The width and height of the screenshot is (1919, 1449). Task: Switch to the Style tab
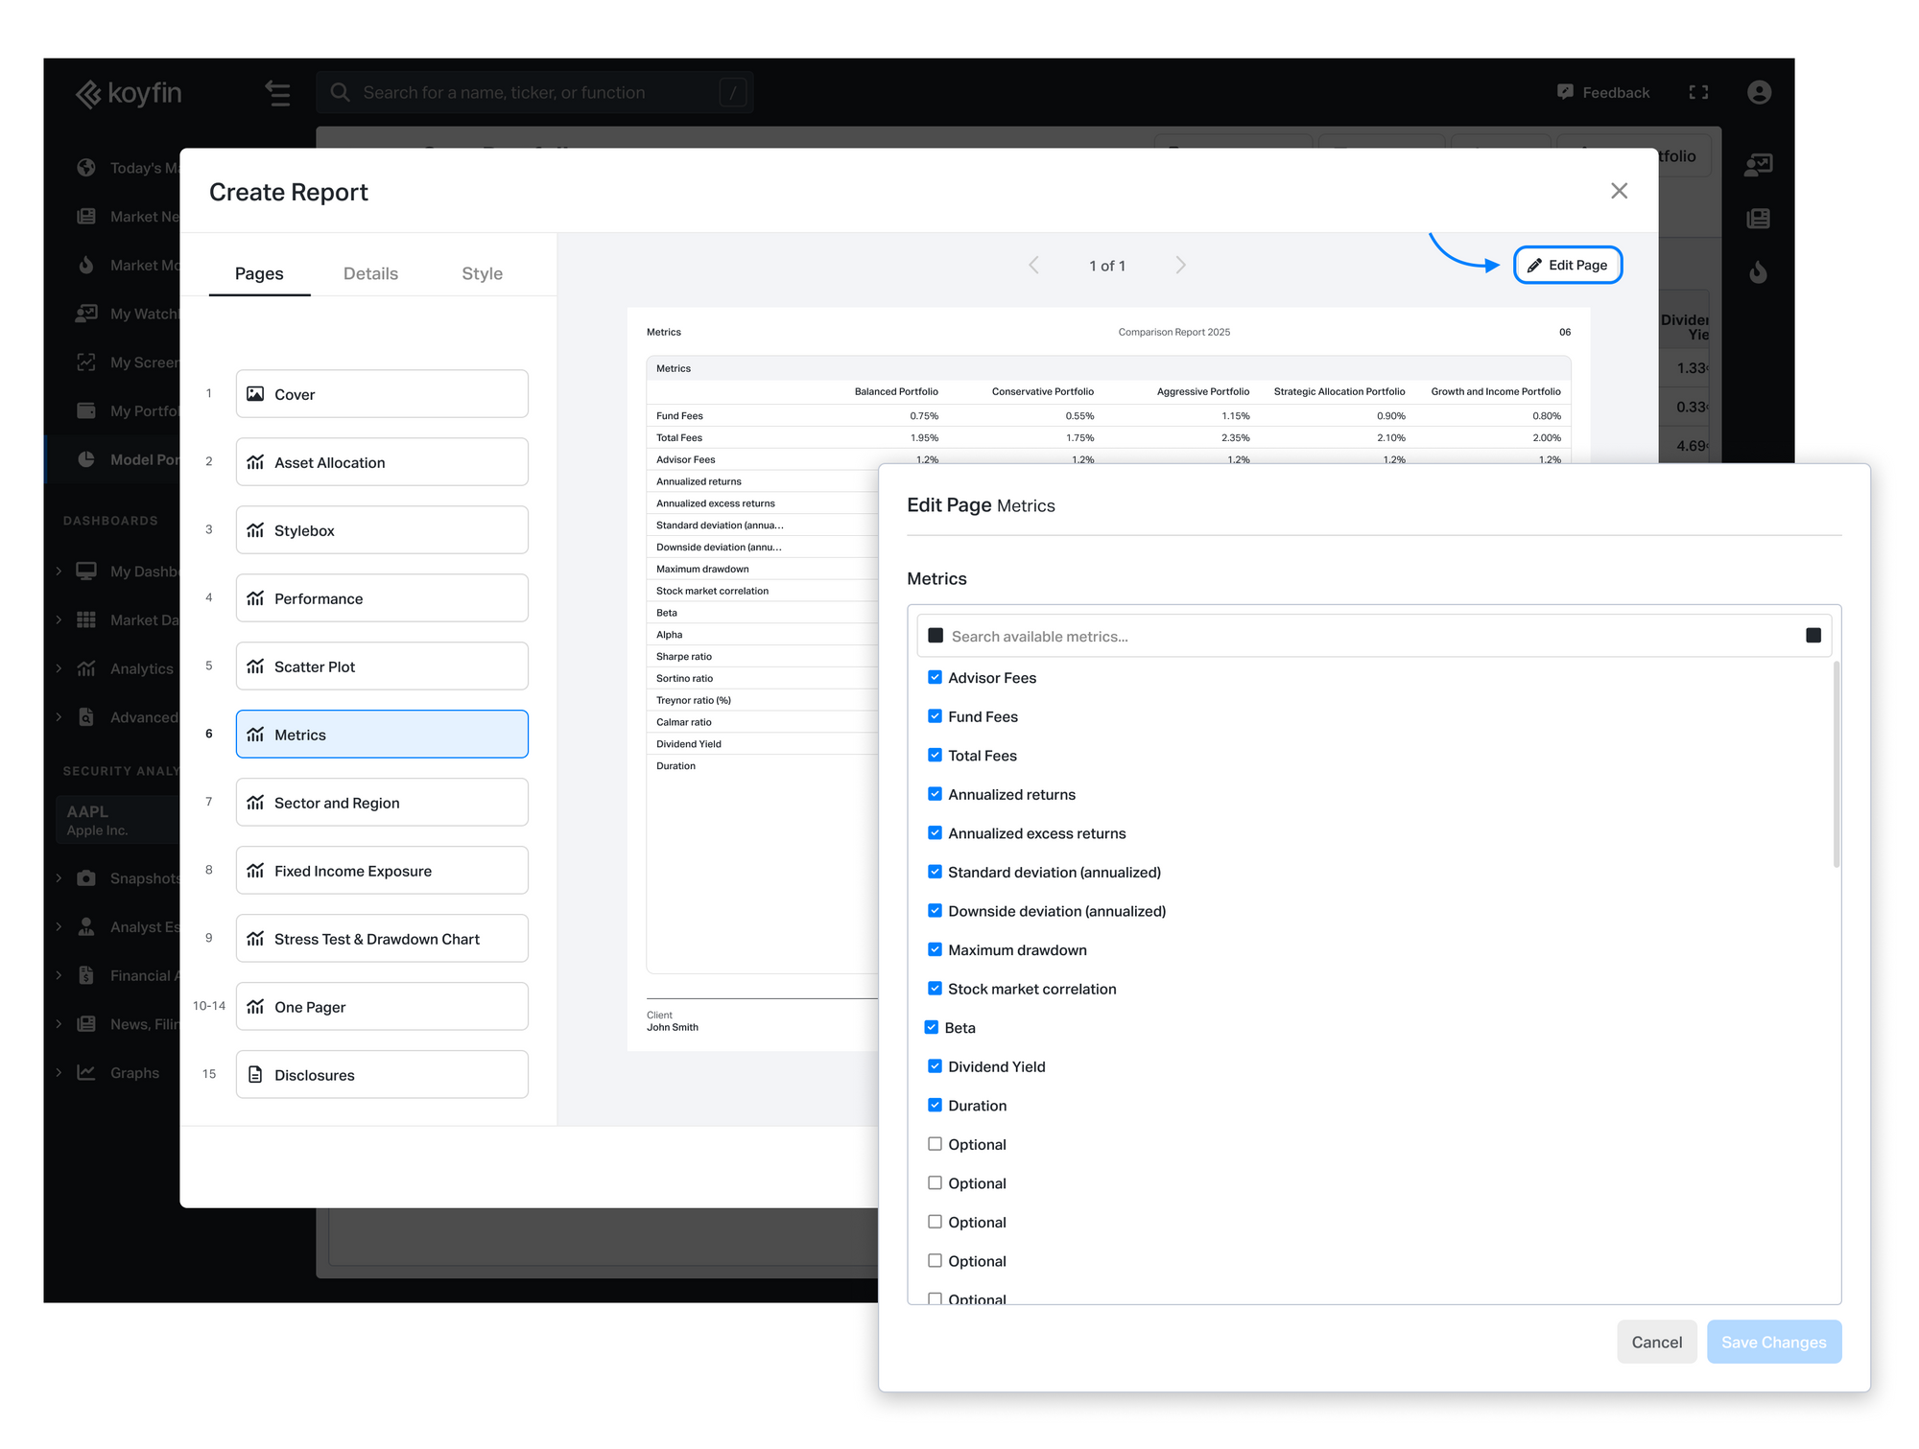(x=482, y=273)
